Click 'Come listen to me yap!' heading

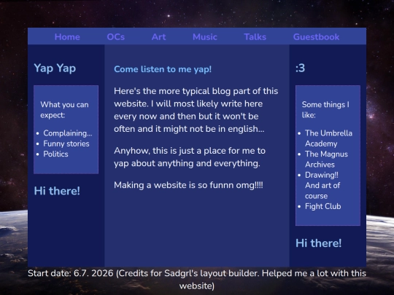coord(163,69)
